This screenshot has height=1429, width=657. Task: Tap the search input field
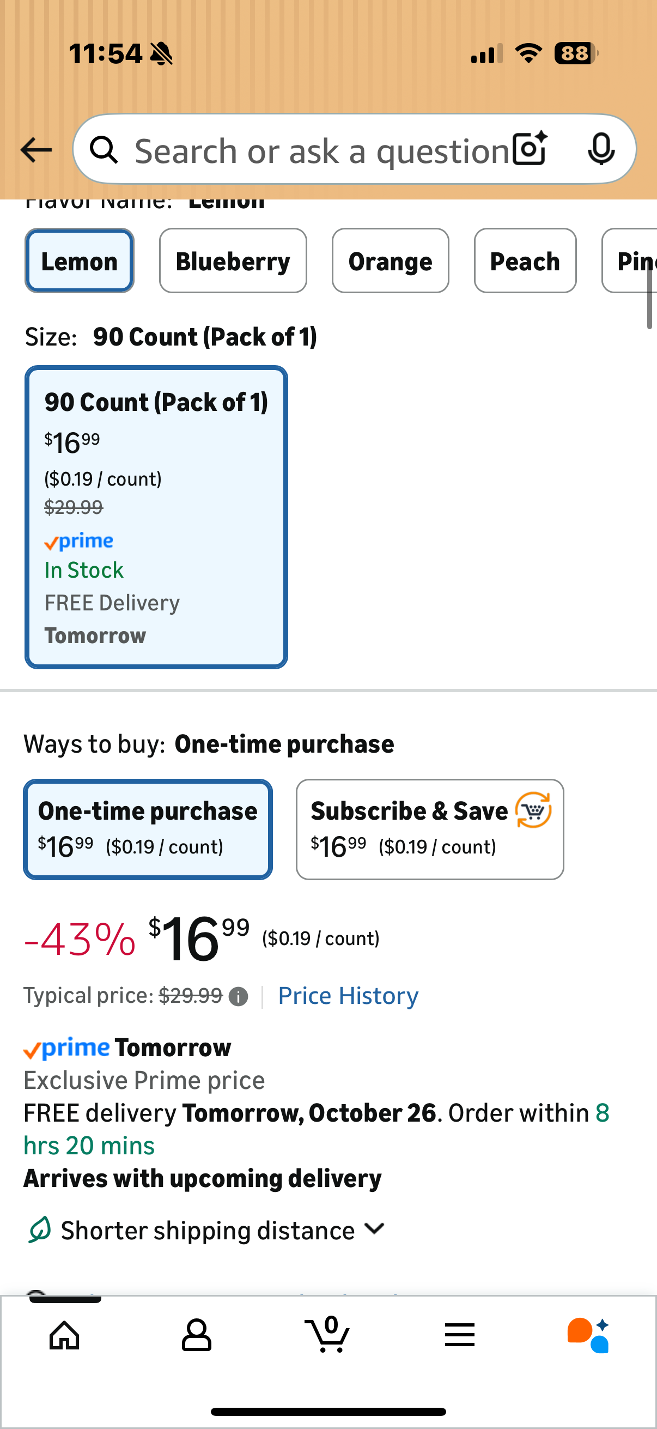coord(321,150)
